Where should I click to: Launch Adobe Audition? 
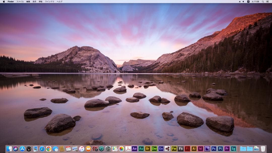point(141,149)
